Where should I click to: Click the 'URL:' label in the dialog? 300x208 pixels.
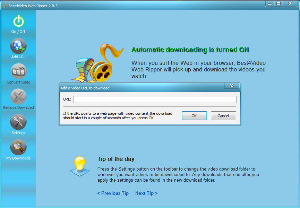[67, 99]
